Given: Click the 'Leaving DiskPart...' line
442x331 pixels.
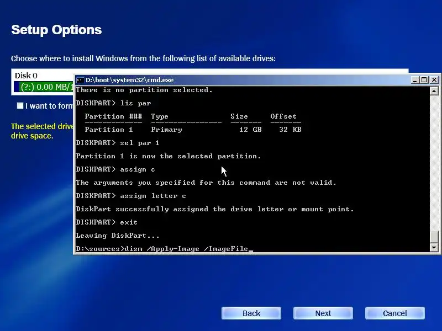Looking at the screenshot, I should (118, 236).
